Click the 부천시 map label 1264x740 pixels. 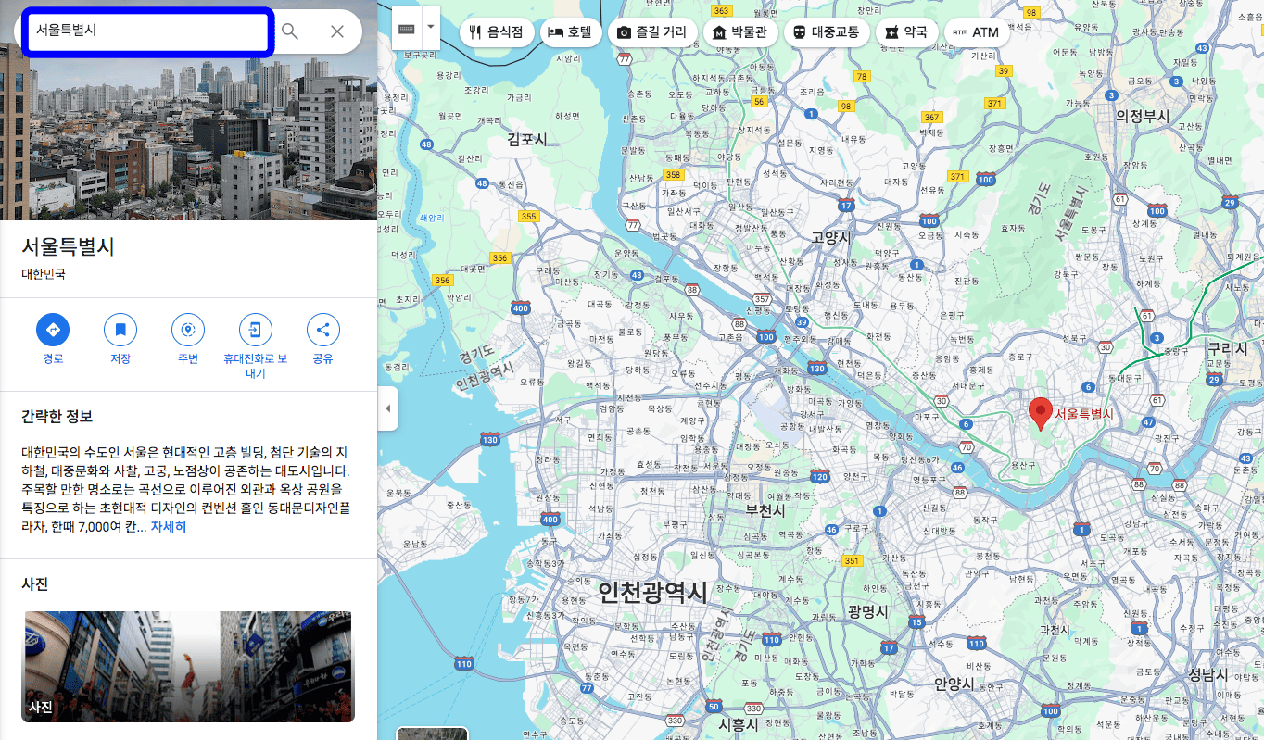(x=765, y=511)
